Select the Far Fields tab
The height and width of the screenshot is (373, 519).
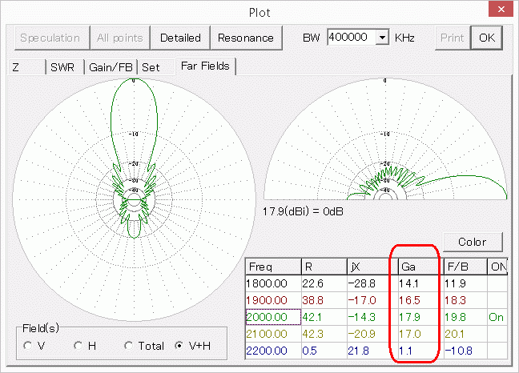204,66
